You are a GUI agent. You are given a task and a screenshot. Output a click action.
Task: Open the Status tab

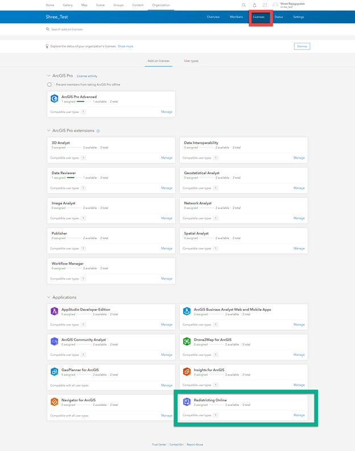pyautogui.click(x=279, y=17)
